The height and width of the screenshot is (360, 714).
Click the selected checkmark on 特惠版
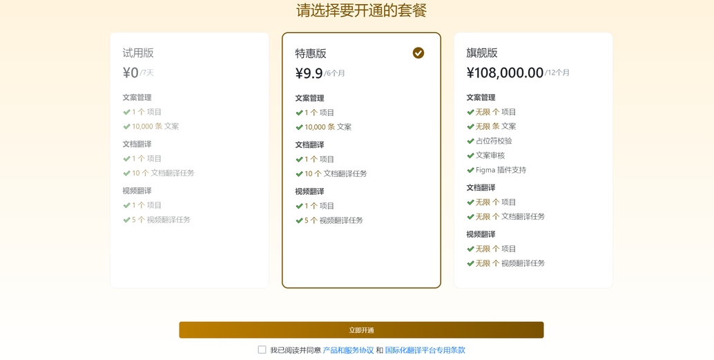click(418, 53)
